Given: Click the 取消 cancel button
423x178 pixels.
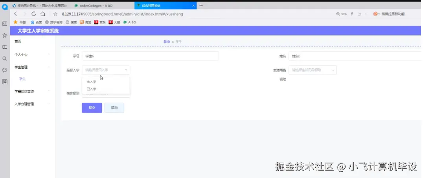Looking at the screenshot, I should click(114, 107).
